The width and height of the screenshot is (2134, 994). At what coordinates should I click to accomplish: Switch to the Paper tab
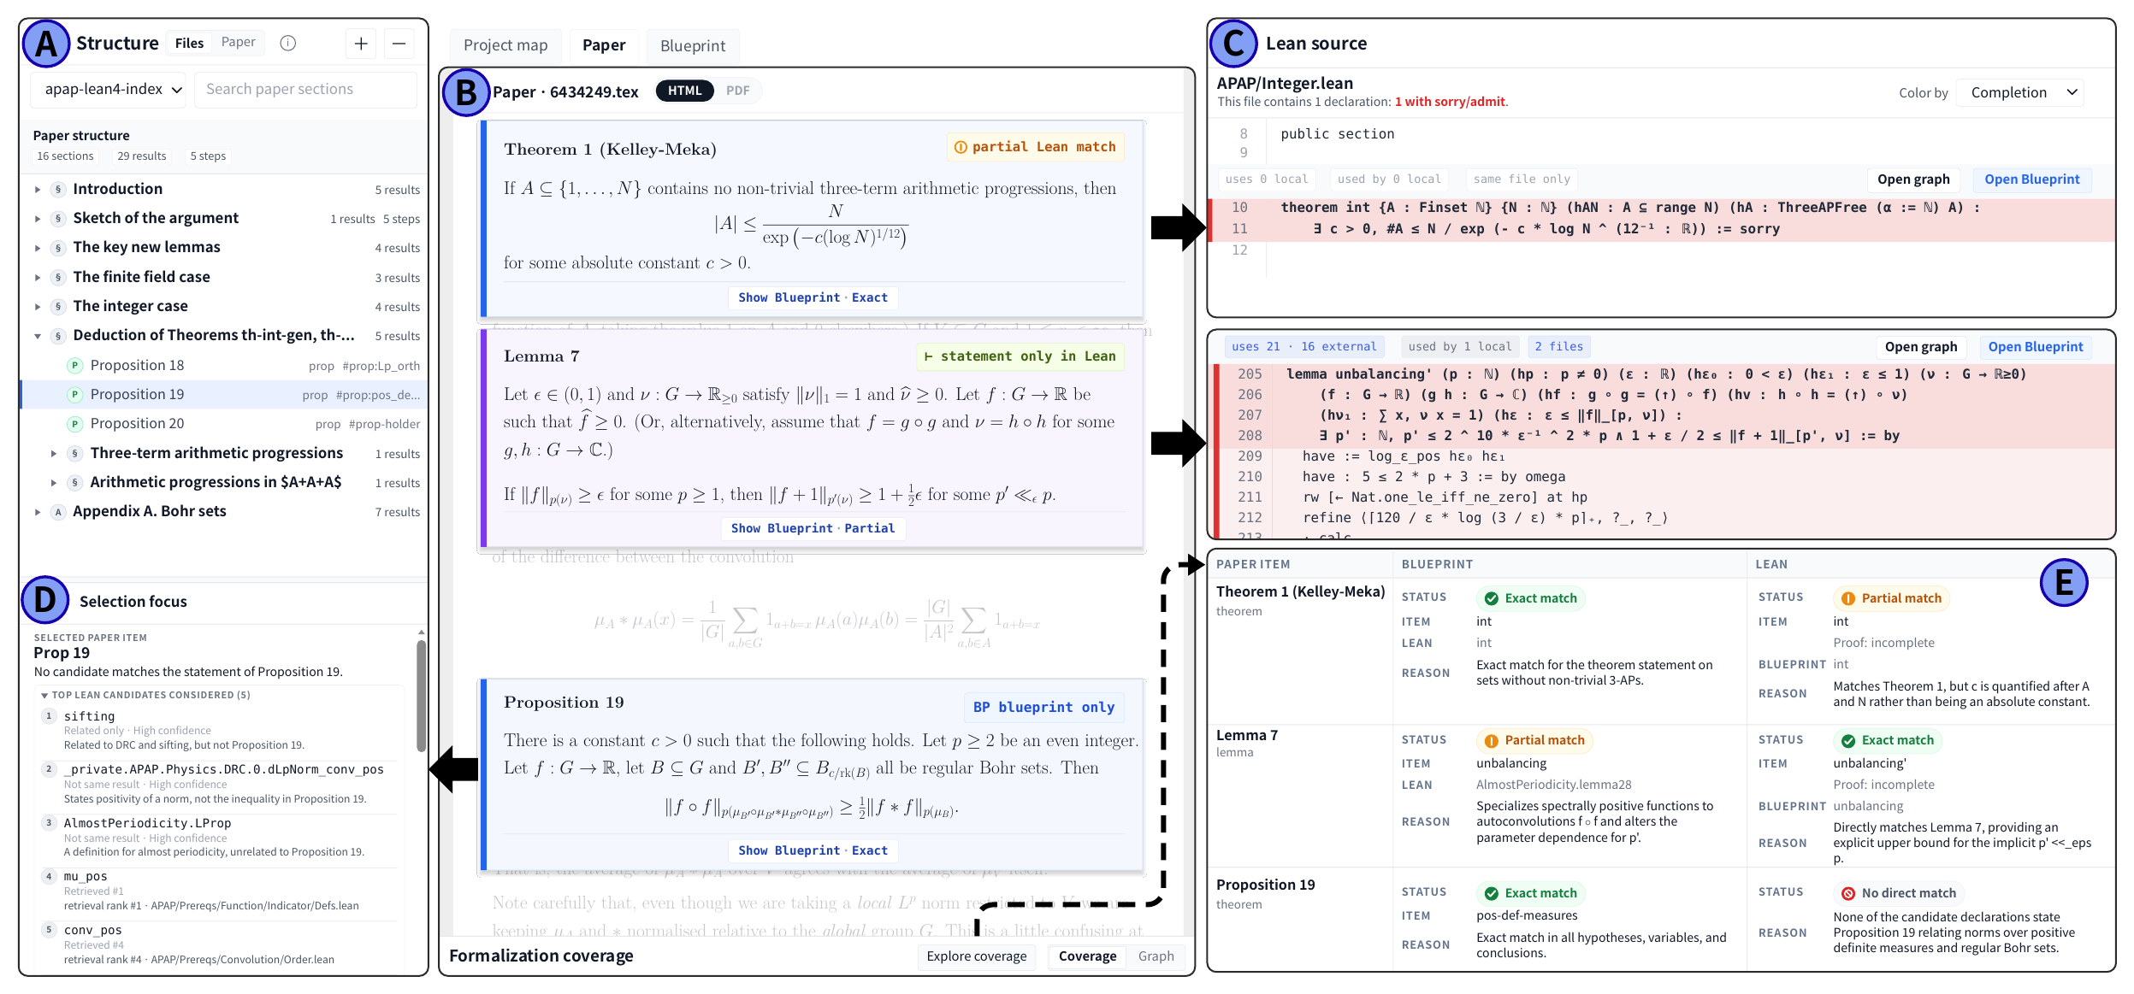click(x=604, y=45)
